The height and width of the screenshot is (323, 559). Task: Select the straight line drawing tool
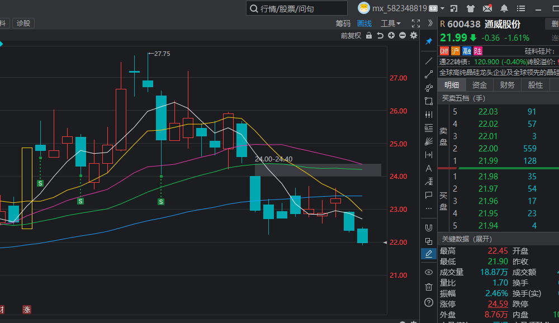pyautogui.click(x=429, y=61)
